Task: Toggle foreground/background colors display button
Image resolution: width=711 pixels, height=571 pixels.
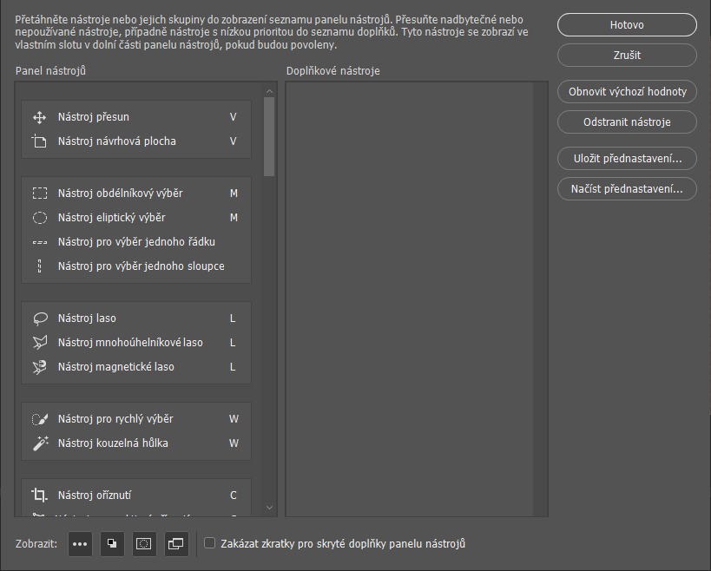Action: pyautogui.click(x=112, y=544)
